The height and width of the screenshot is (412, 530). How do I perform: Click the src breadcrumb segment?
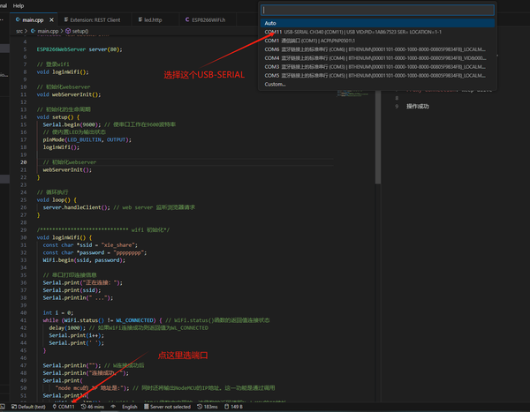tap(19, 31)
